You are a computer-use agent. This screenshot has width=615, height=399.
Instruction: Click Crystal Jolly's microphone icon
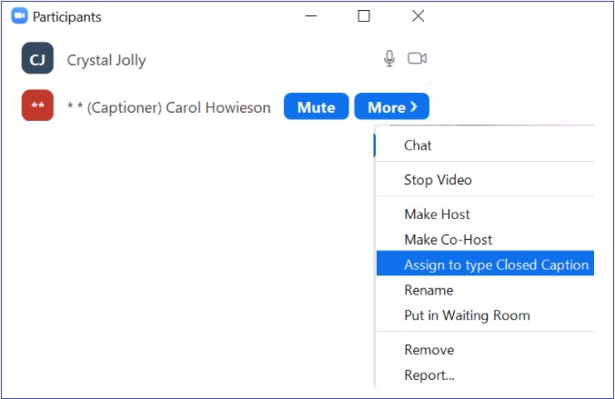(x=389, y=59)
